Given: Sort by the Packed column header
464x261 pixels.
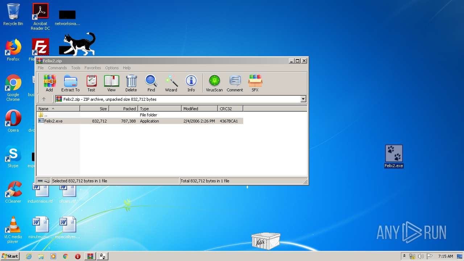Looking at the screenshot, I should point(124,109).
